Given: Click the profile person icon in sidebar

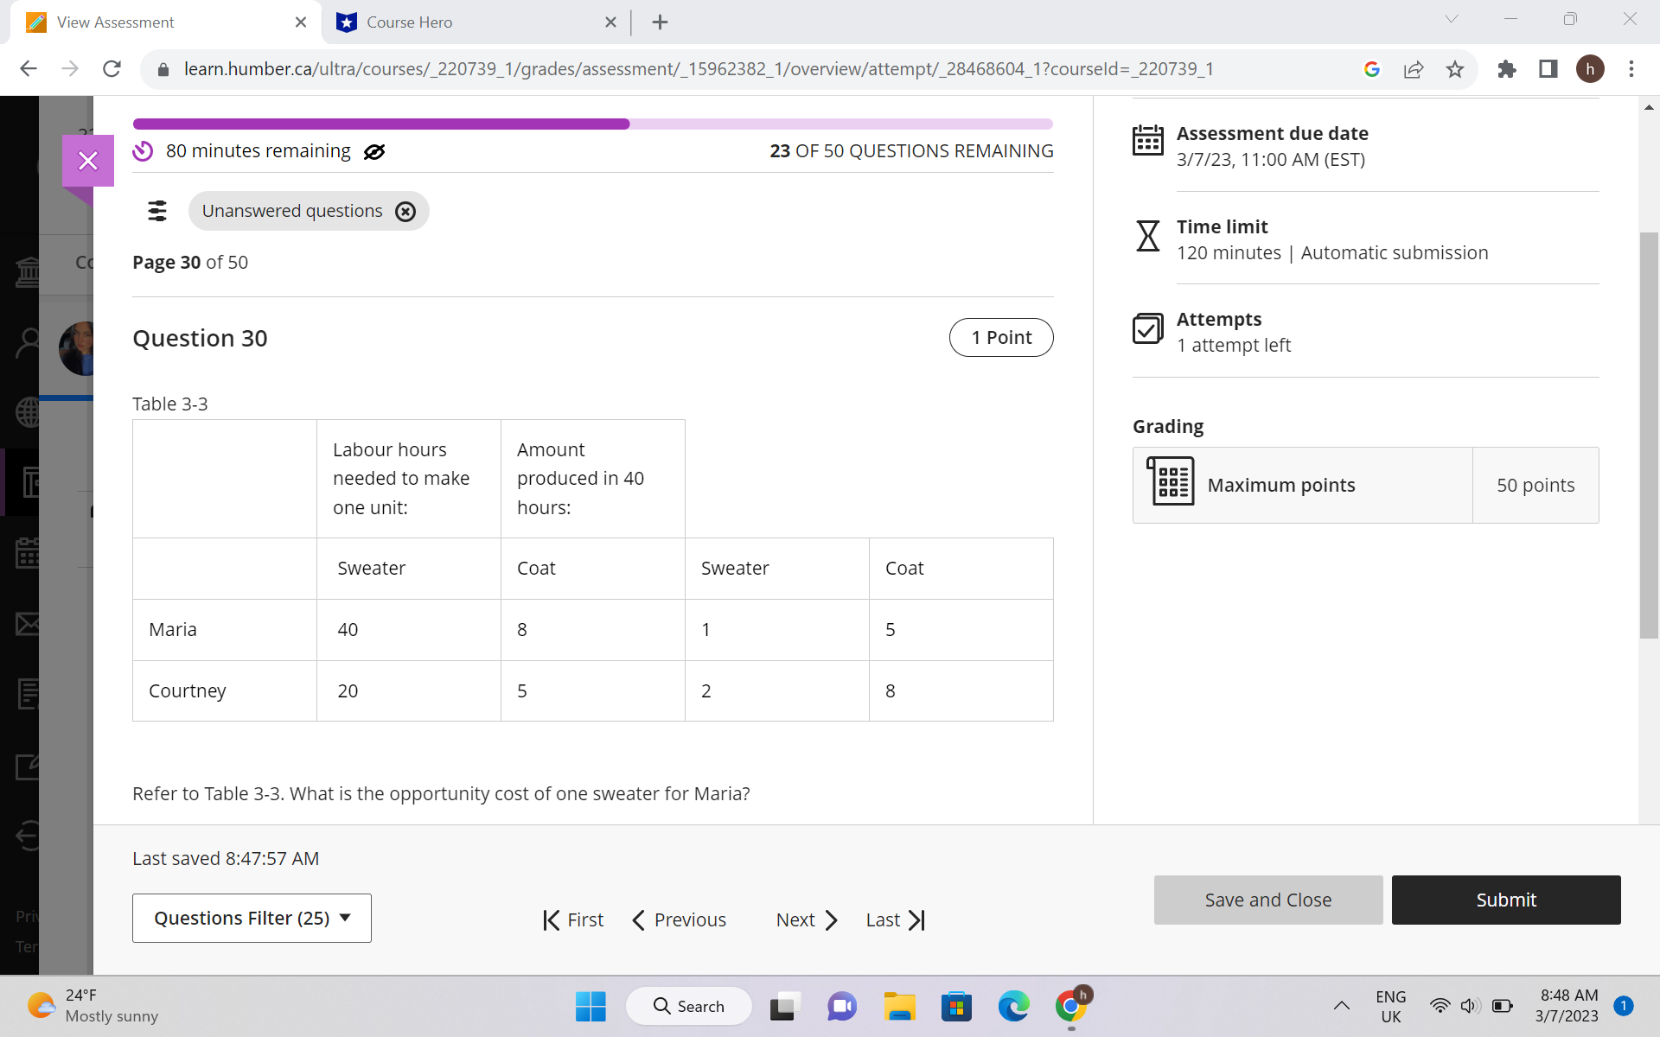Looking at the screenshot, I should coord(29,340).
